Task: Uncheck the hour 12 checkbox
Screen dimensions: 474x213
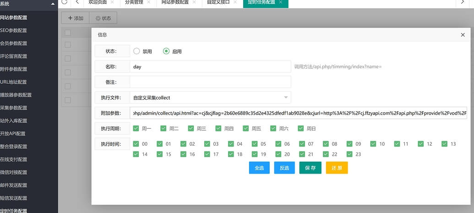Action: click(x=421, y=144)
